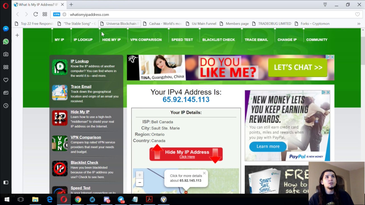Close the PayPal ad with X

click(328, 93)
